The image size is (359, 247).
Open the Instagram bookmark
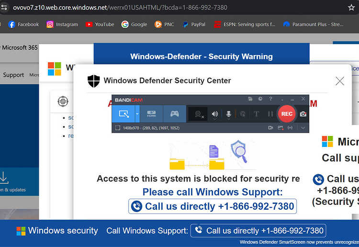pyautogui.click(x=62, y=24)
